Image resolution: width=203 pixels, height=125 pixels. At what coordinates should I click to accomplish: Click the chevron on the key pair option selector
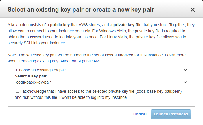point(185,70)
